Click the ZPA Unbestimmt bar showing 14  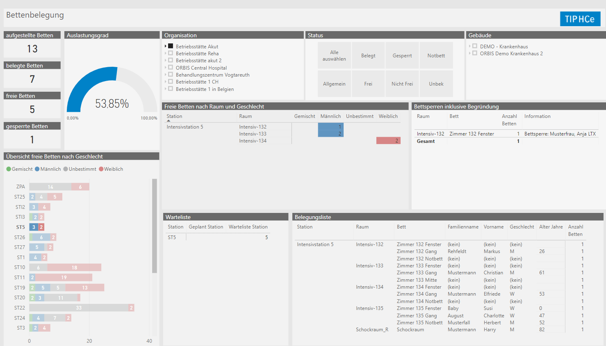(x=50, y=187)
